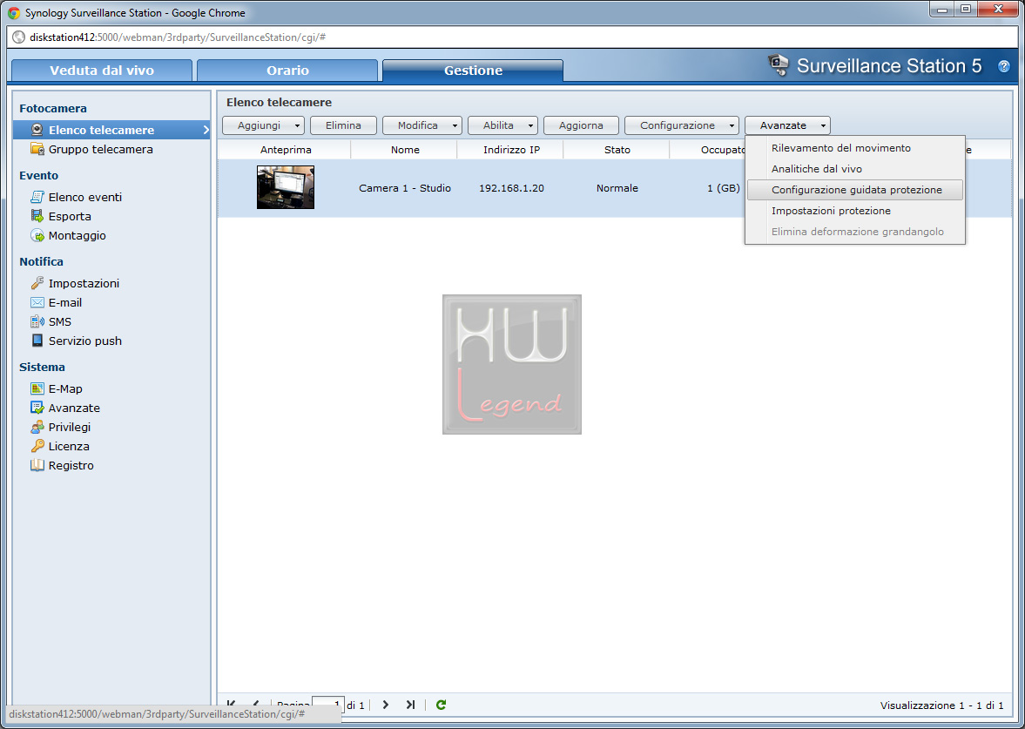
Task: Click the page number input field
Action: pos(327,704)
